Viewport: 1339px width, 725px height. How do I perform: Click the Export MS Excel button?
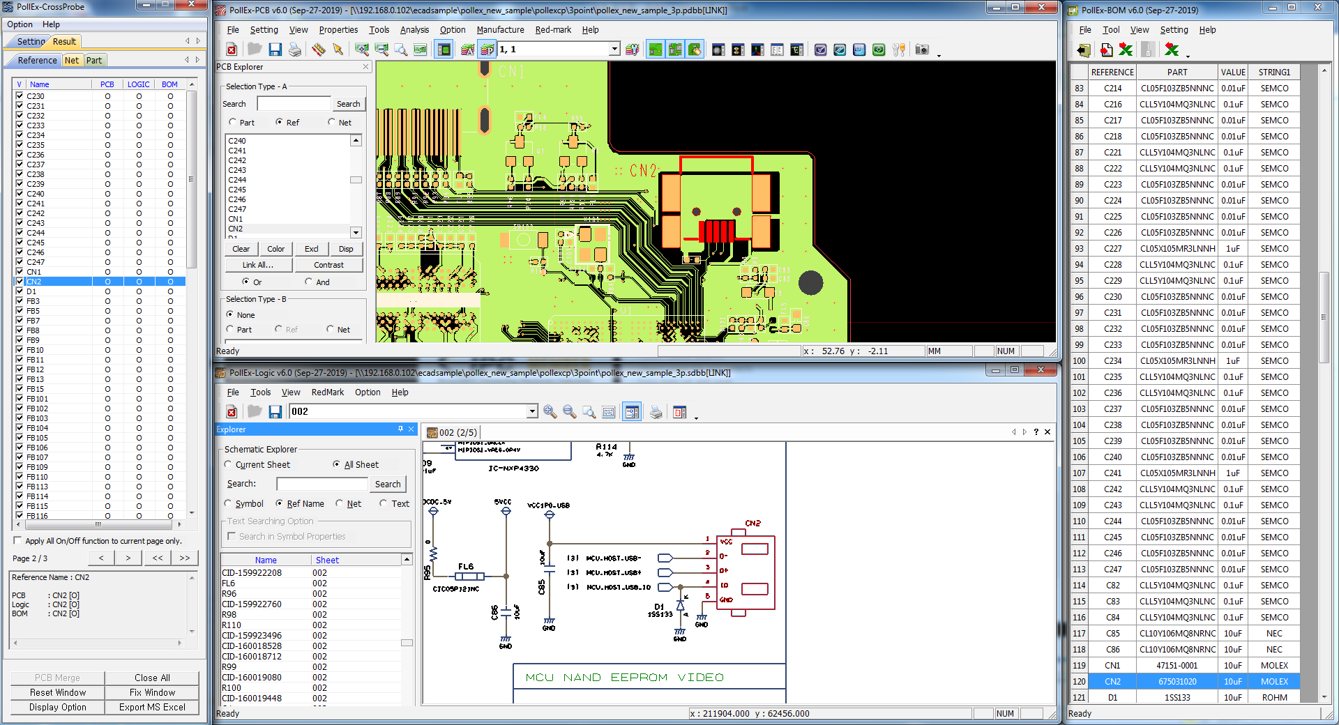tap(151, 707)
